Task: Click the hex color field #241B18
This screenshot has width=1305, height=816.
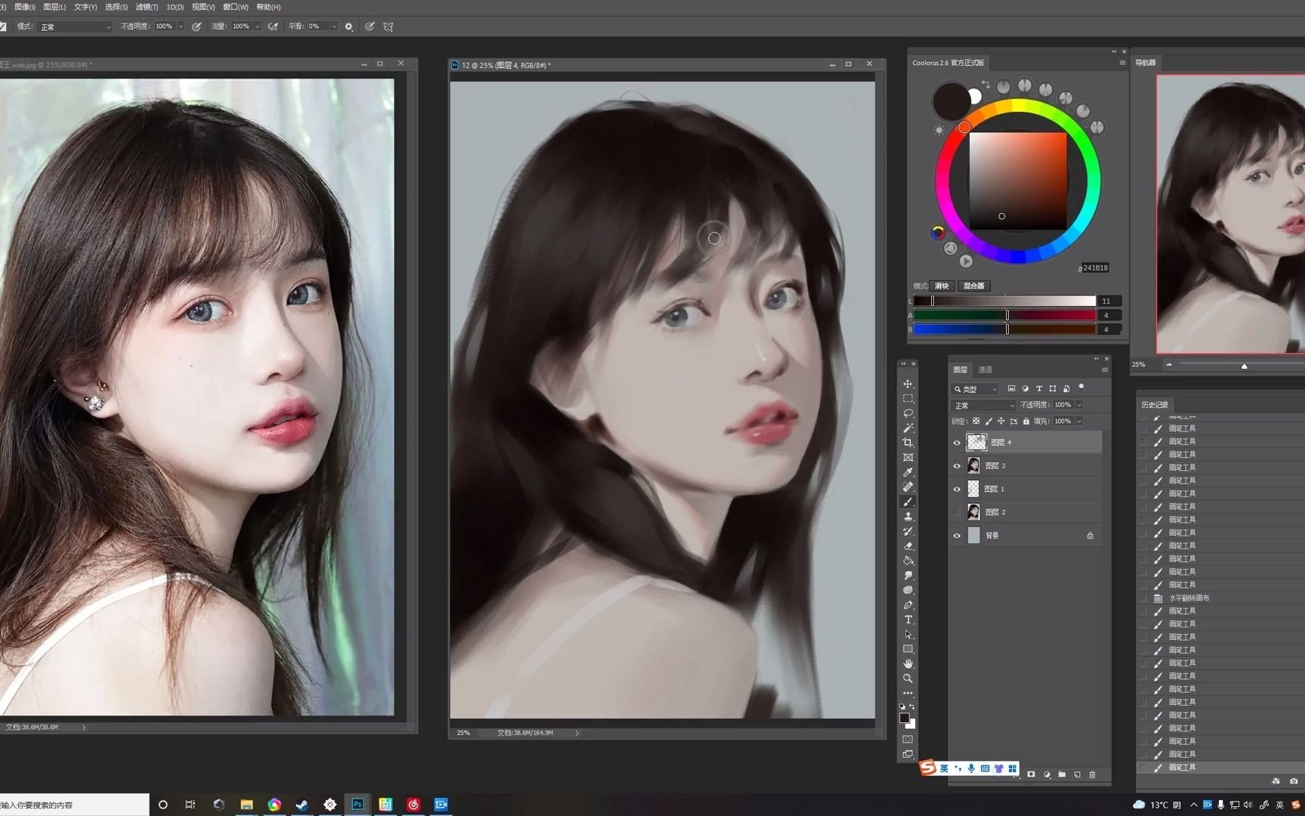Action: coord(1094,267)
